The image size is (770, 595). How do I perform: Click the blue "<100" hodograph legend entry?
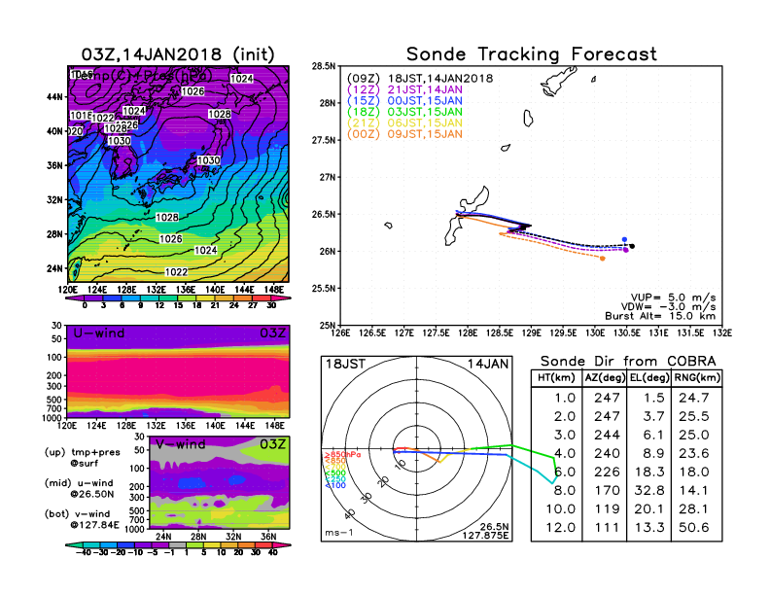click(334, 485)
